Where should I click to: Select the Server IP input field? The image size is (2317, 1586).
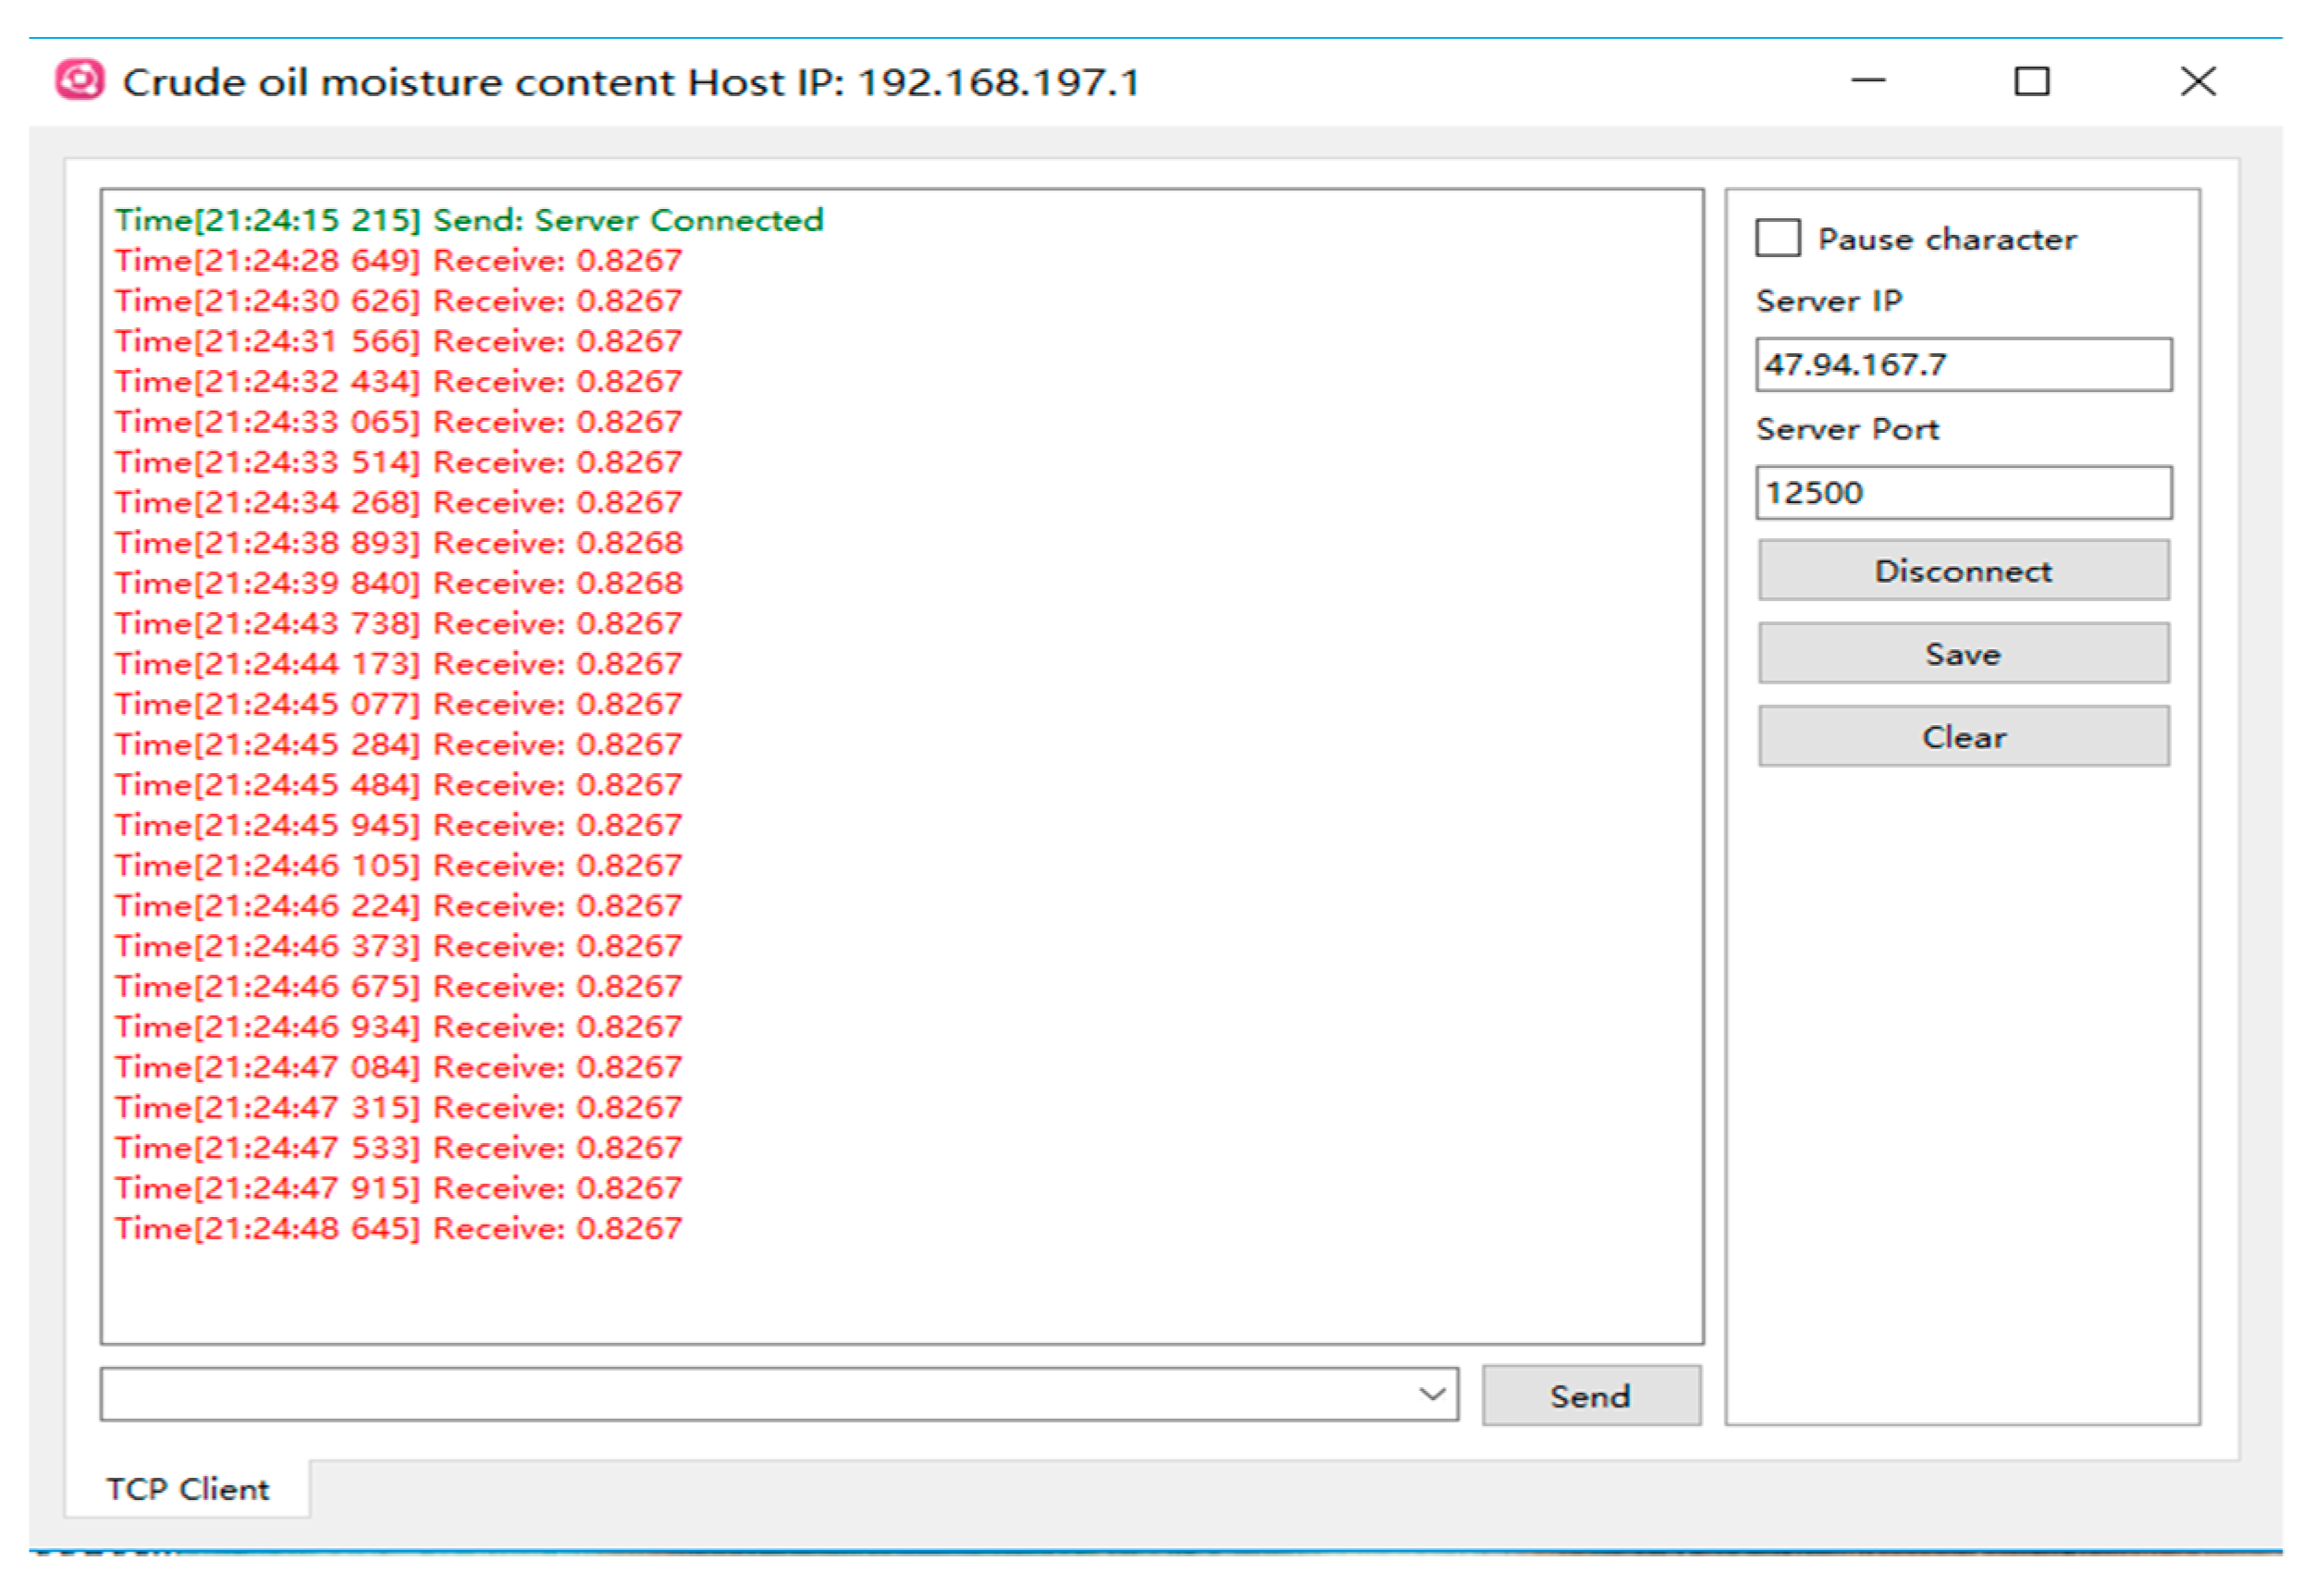1962,365
